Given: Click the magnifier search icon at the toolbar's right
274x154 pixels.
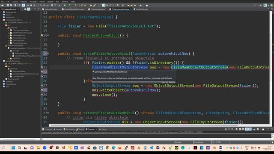Looking at the screenshot, I should pos(255,6).
